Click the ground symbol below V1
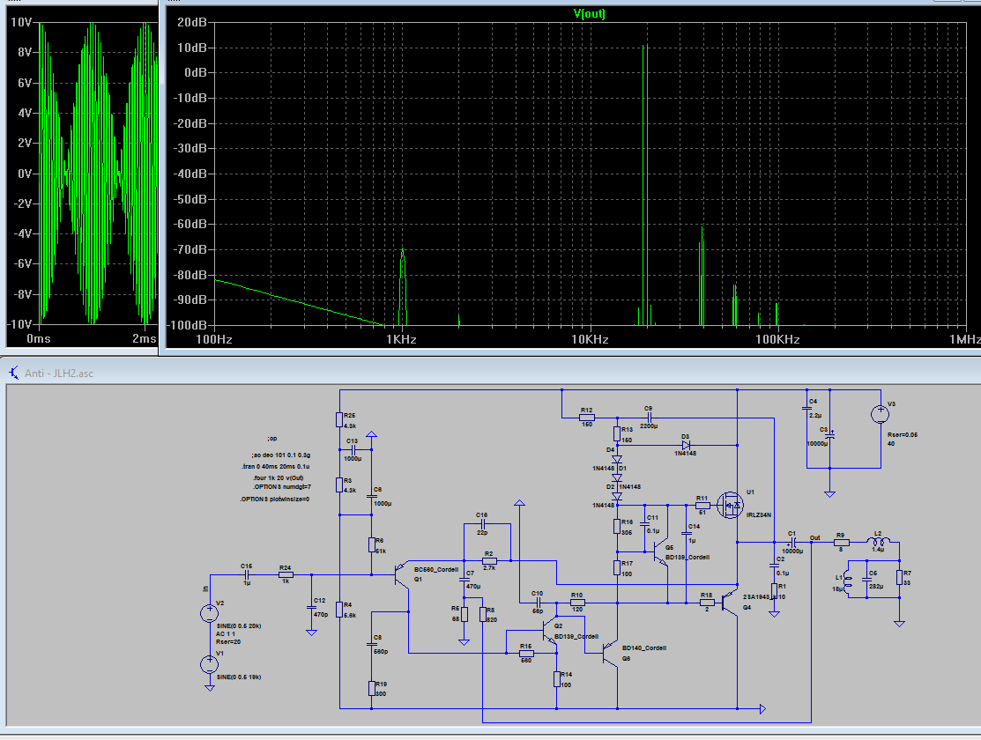This screenshot has height=740, width=981. click(210, 687)
